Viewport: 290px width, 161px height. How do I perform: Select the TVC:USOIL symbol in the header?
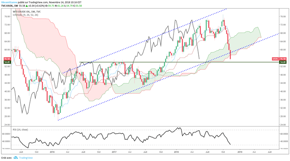tap(7, 6)
